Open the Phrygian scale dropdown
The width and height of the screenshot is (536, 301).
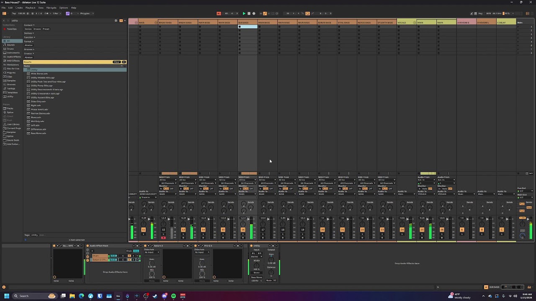(86, 13)
